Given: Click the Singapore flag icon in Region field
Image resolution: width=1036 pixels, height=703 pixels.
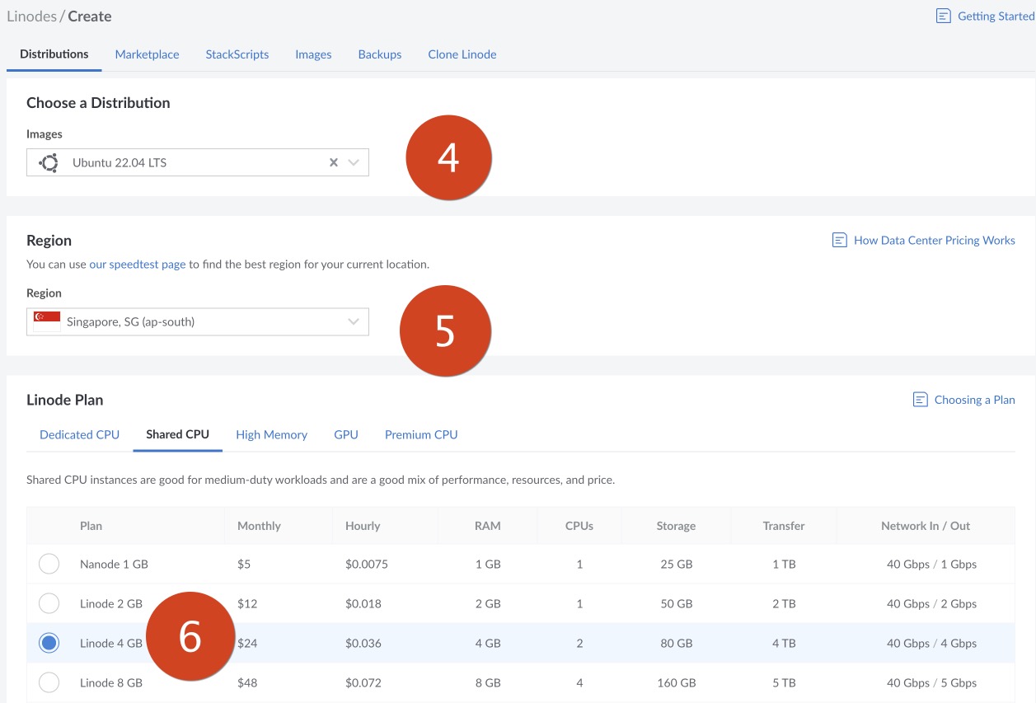Looking at the screenshot, I should click(47, 321).
